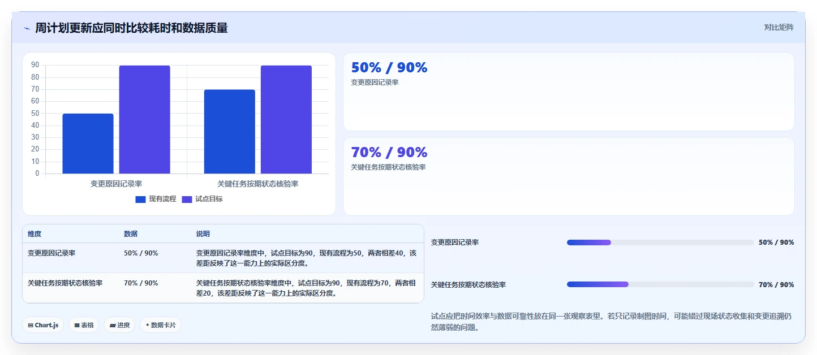Click the 关键任务按期状态核验率 chart axis label

coord(258,184)
